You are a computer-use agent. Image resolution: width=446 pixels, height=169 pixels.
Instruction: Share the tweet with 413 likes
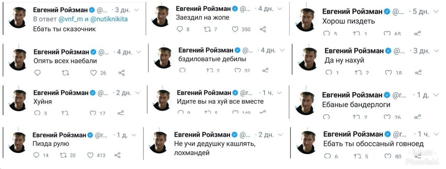point(117,155)
